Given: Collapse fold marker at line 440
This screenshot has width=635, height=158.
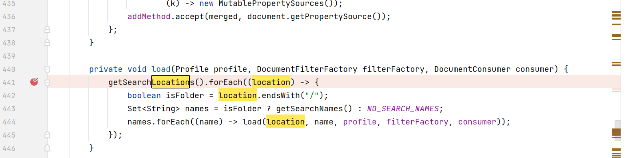Looking at the screenshot, I should click(47, 69).
